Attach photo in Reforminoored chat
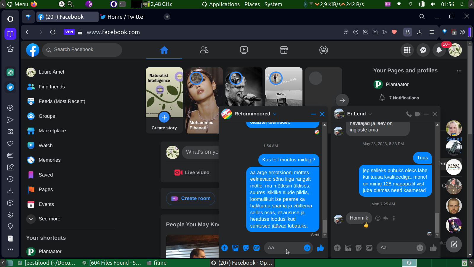The height and width of the screenshot is (267, 474). click(235, 248)
